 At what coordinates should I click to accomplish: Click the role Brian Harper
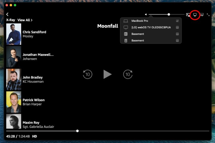[x=32, y=104]
